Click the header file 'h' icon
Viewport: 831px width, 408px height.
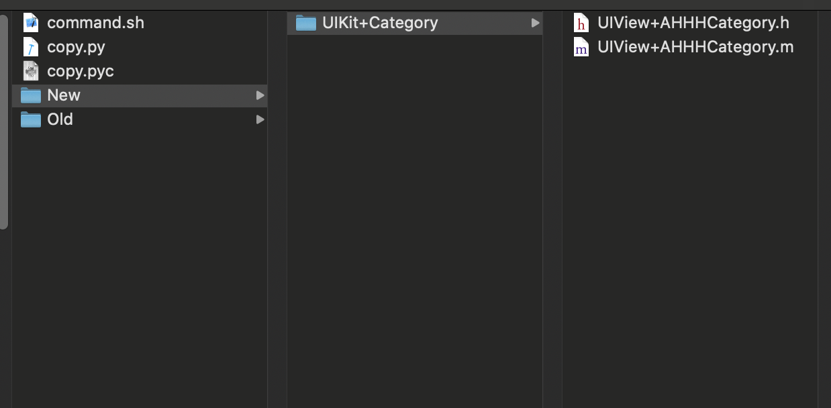(581, 23)
